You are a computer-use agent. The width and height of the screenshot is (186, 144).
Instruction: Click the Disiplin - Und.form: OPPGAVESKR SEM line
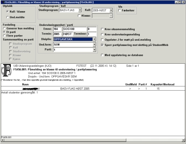52,76
